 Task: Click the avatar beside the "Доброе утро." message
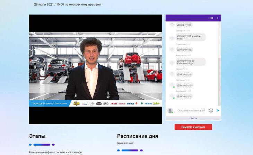coord(172,49)
